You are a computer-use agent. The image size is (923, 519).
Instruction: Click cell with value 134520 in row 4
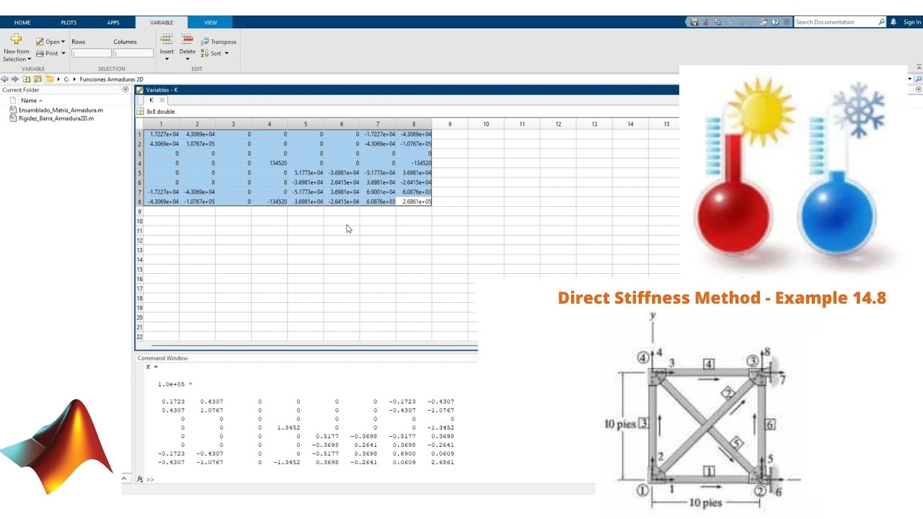(270, 163)
